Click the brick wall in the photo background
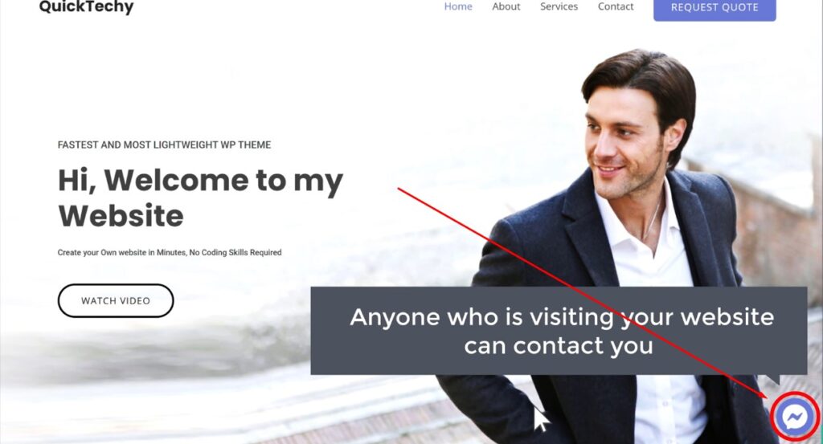The width and height of the screenshot is (823, 444). point(777,230)
